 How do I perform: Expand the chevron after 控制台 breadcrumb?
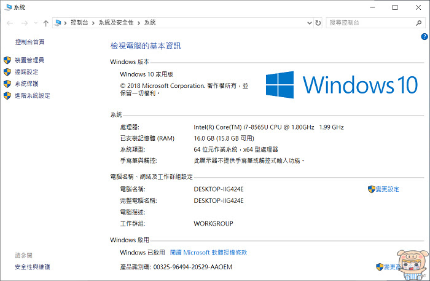point(93,23)
